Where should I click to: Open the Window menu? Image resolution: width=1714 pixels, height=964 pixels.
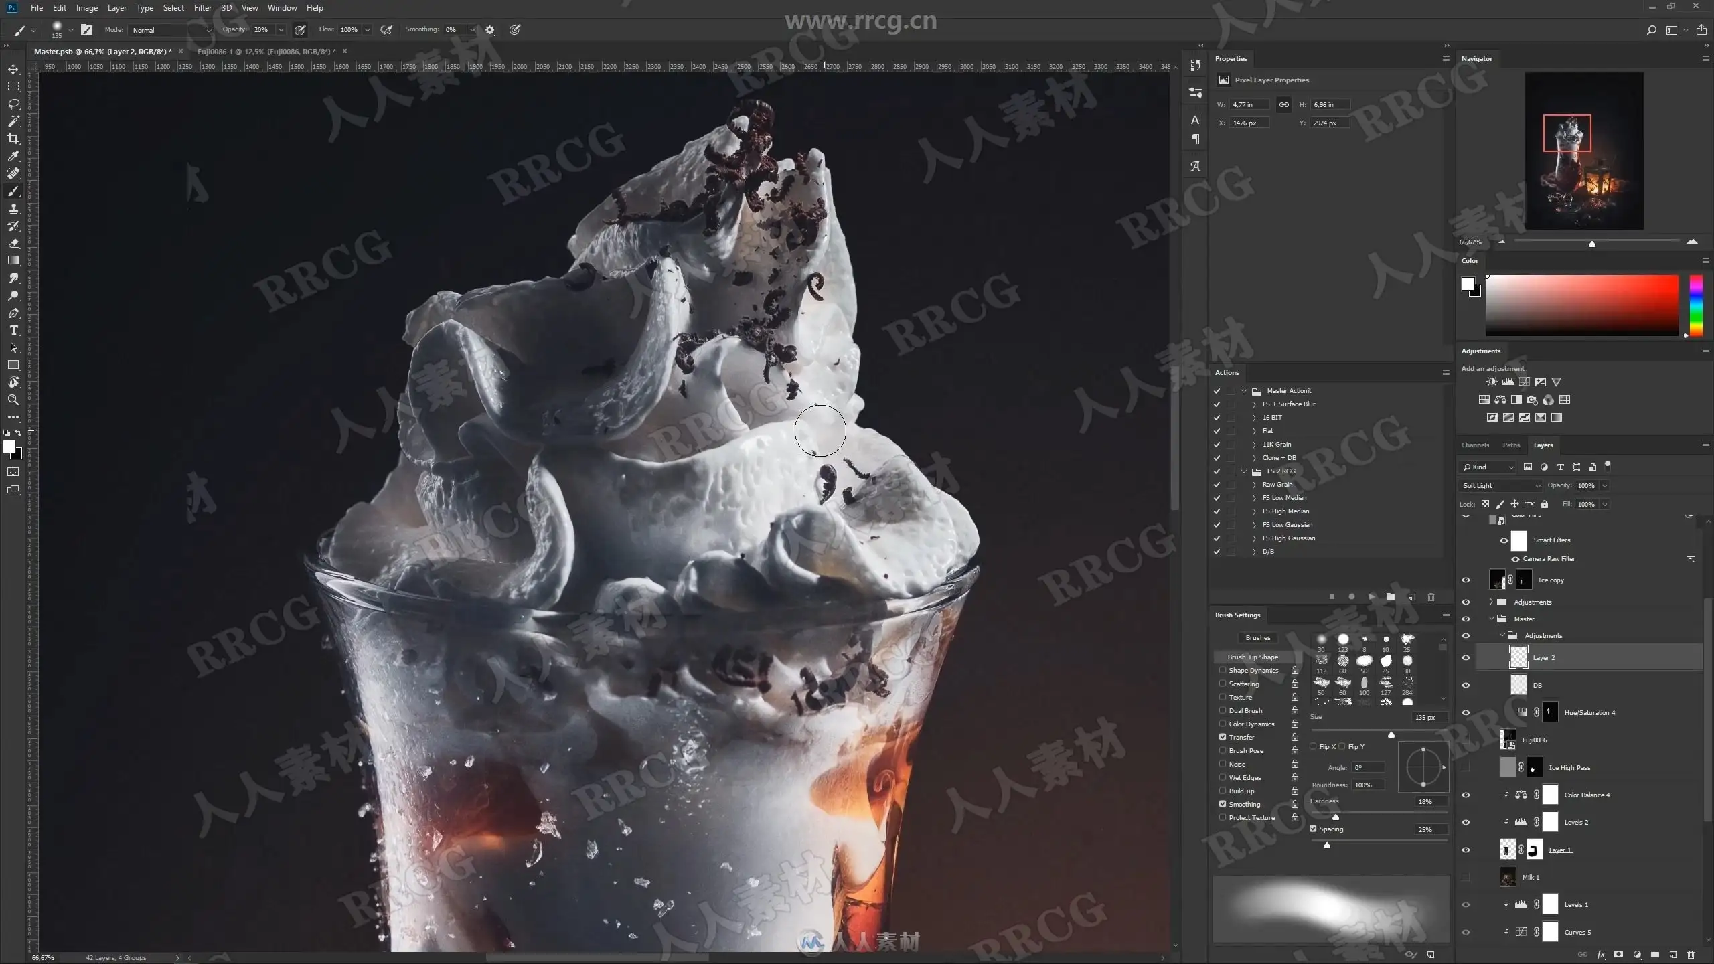(282, 8)
